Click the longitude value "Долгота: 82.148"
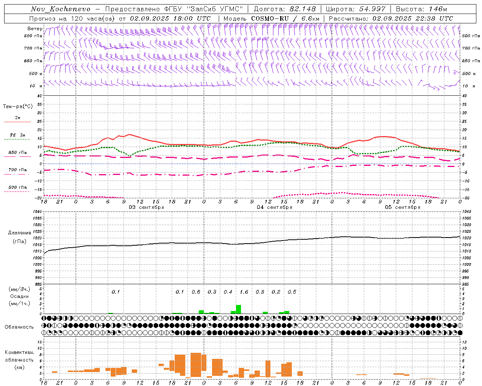This screenshot has height=386, width=482. click(285, 9)
